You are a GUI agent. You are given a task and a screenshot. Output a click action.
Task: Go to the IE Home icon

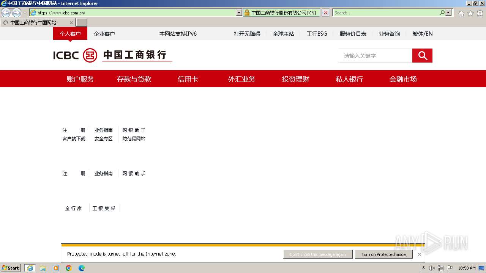[461, 13]
